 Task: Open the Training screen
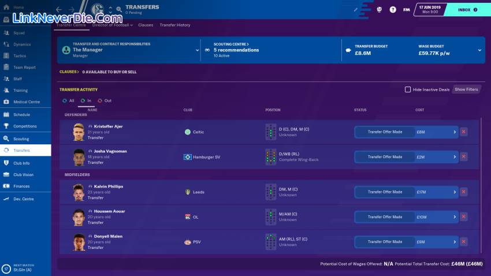(25, 91)
